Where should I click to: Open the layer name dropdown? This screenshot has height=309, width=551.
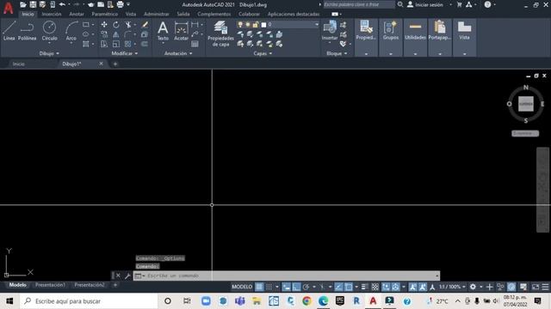coord(316,25)
